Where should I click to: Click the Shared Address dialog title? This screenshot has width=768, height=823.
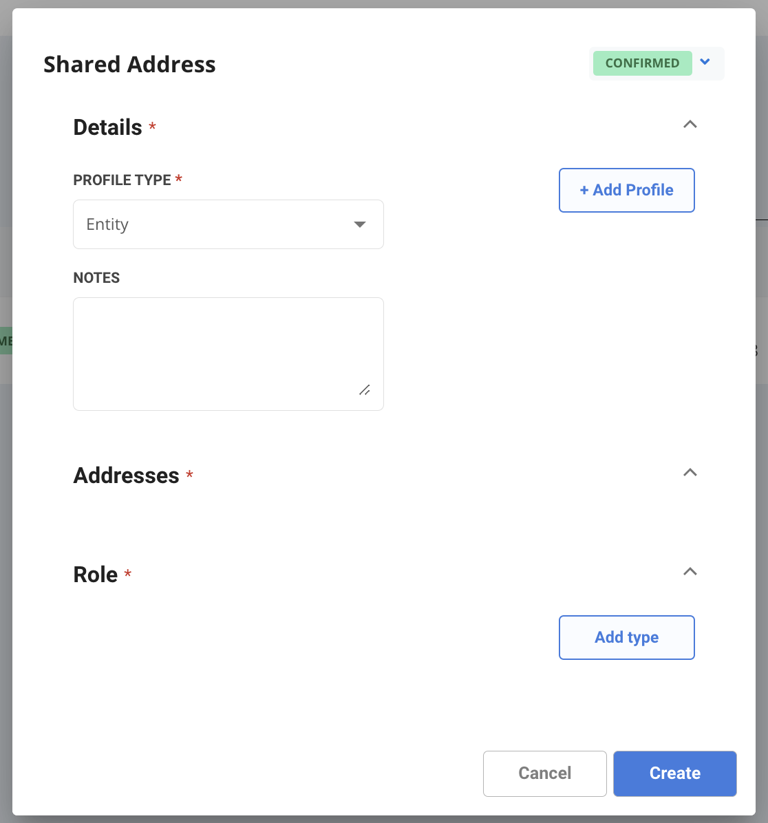point(129,65)
